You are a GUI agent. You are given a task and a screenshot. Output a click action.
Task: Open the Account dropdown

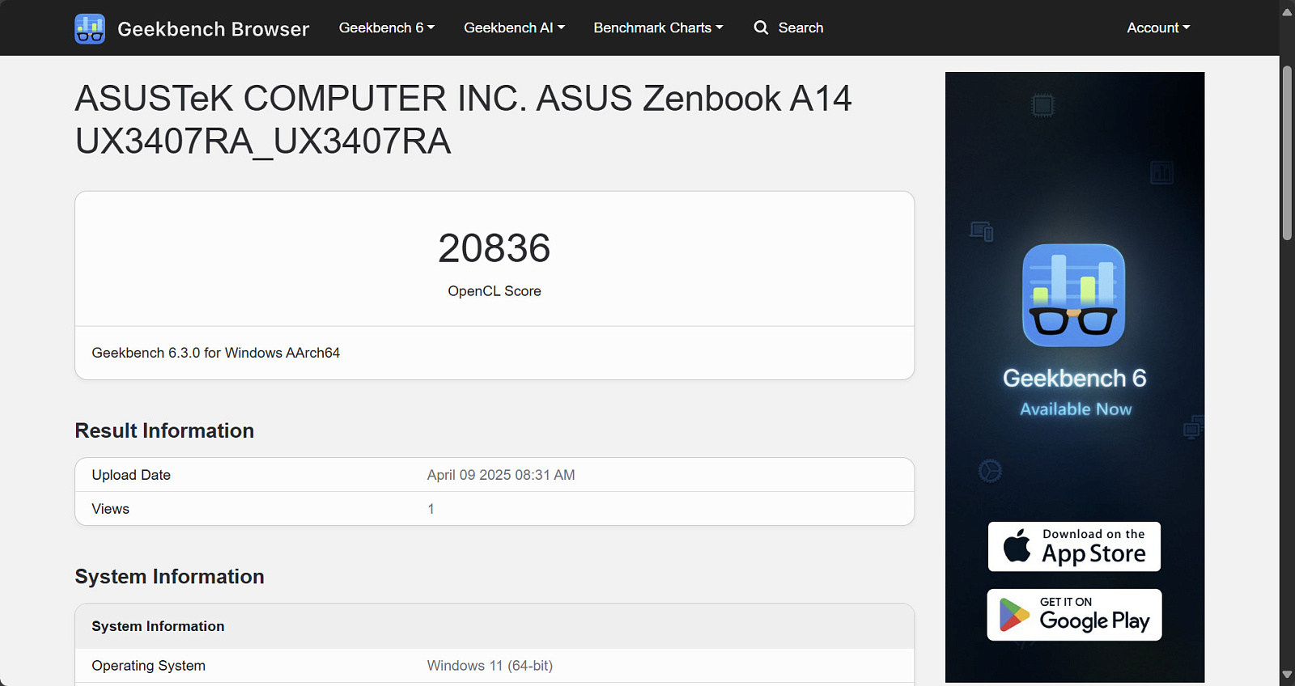[x=1159, y=28]
